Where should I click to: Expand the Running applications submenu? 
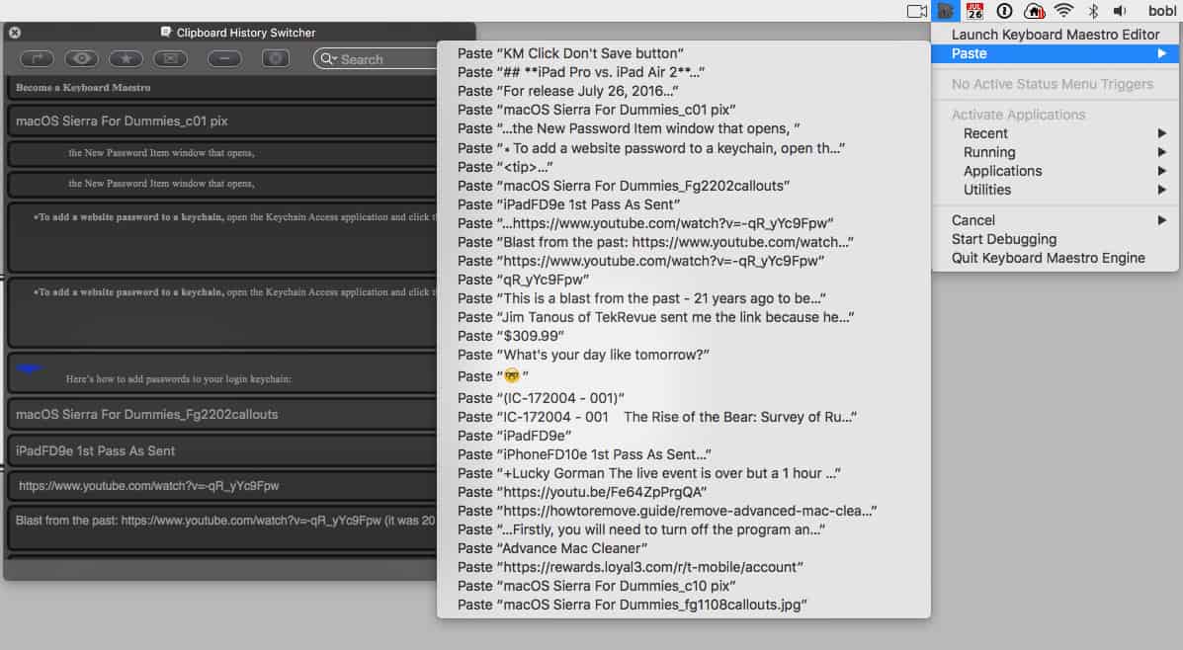click(x=1055, y=152)
